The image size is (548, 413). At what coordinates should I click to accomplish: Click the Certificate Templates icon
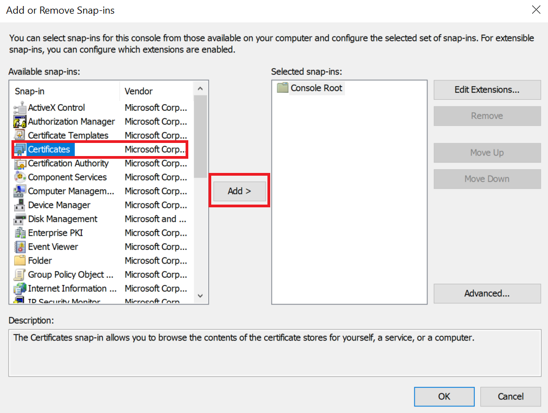(20, 135)
